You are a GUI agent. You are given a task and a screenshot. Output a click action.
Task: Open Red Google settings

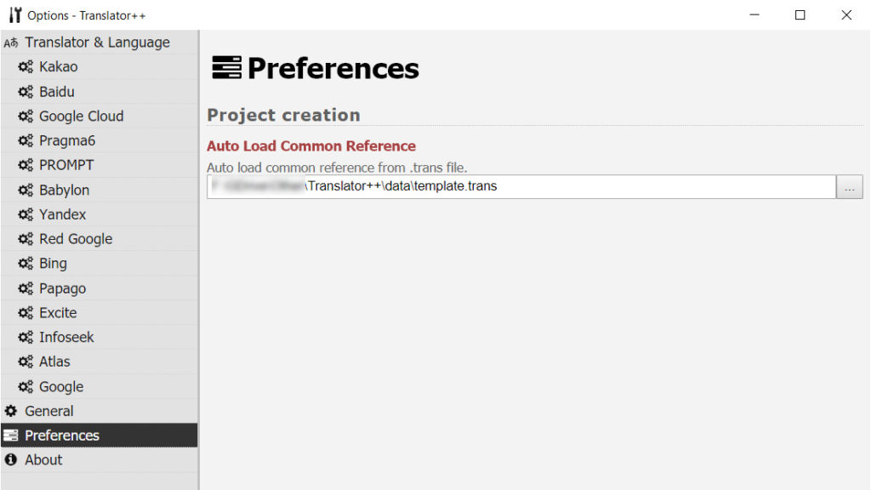(x=100, y=239)
